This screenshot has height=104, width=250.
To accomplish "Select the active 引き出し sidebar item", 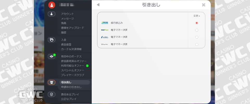I will pos(75,82).
